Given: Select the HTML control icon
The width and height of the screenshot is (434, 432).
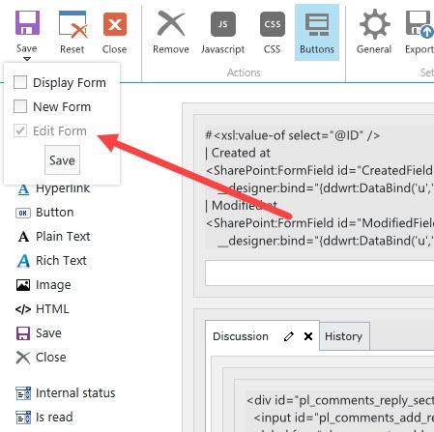Looking at the screenshot, I should click(x=23, y=309).
